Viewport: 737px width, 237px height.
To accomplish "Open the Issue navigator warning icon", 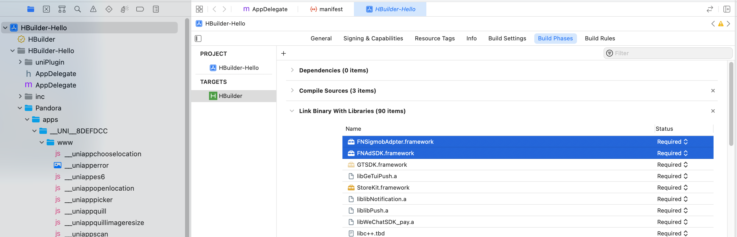I will click(x=93, y=9).
